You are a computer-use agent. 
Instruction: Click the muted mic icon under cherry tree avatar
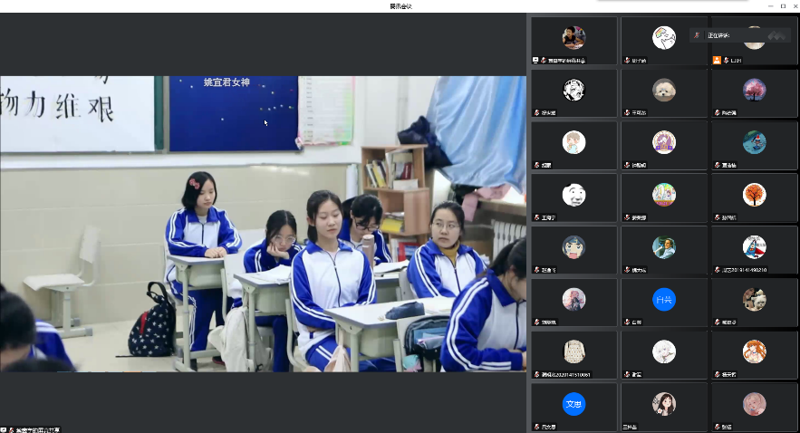718,112
